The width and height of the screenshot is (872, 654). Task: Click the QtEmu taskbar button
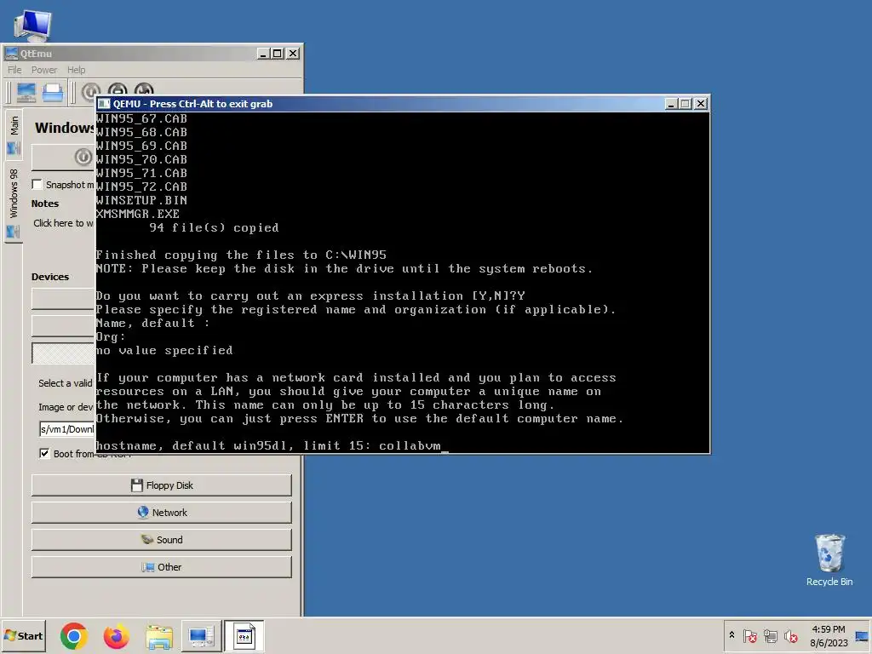(201, 636)
